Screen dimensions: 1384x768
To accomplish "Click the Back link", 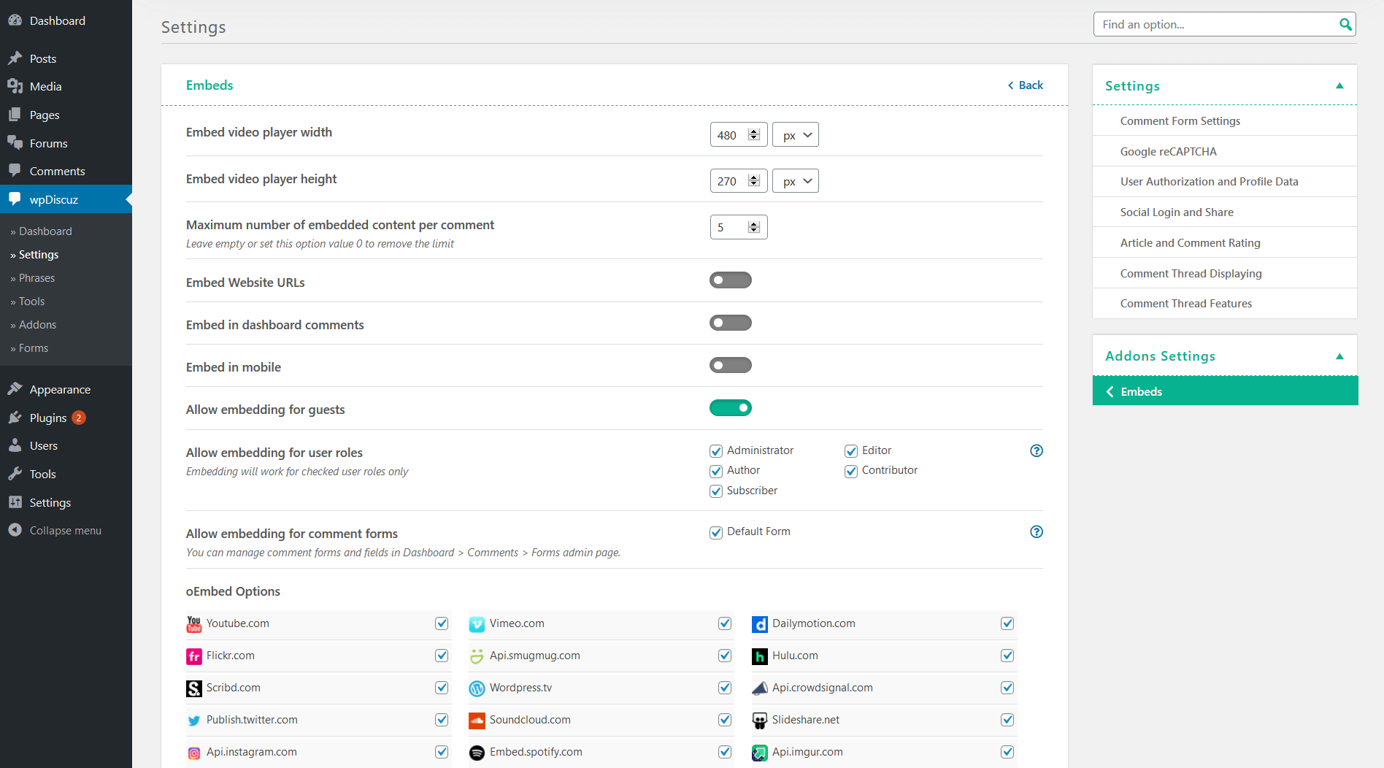I will 1026,85.
